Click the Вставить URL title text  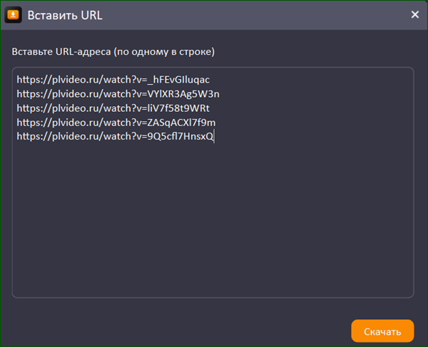[x=65, y=15]
